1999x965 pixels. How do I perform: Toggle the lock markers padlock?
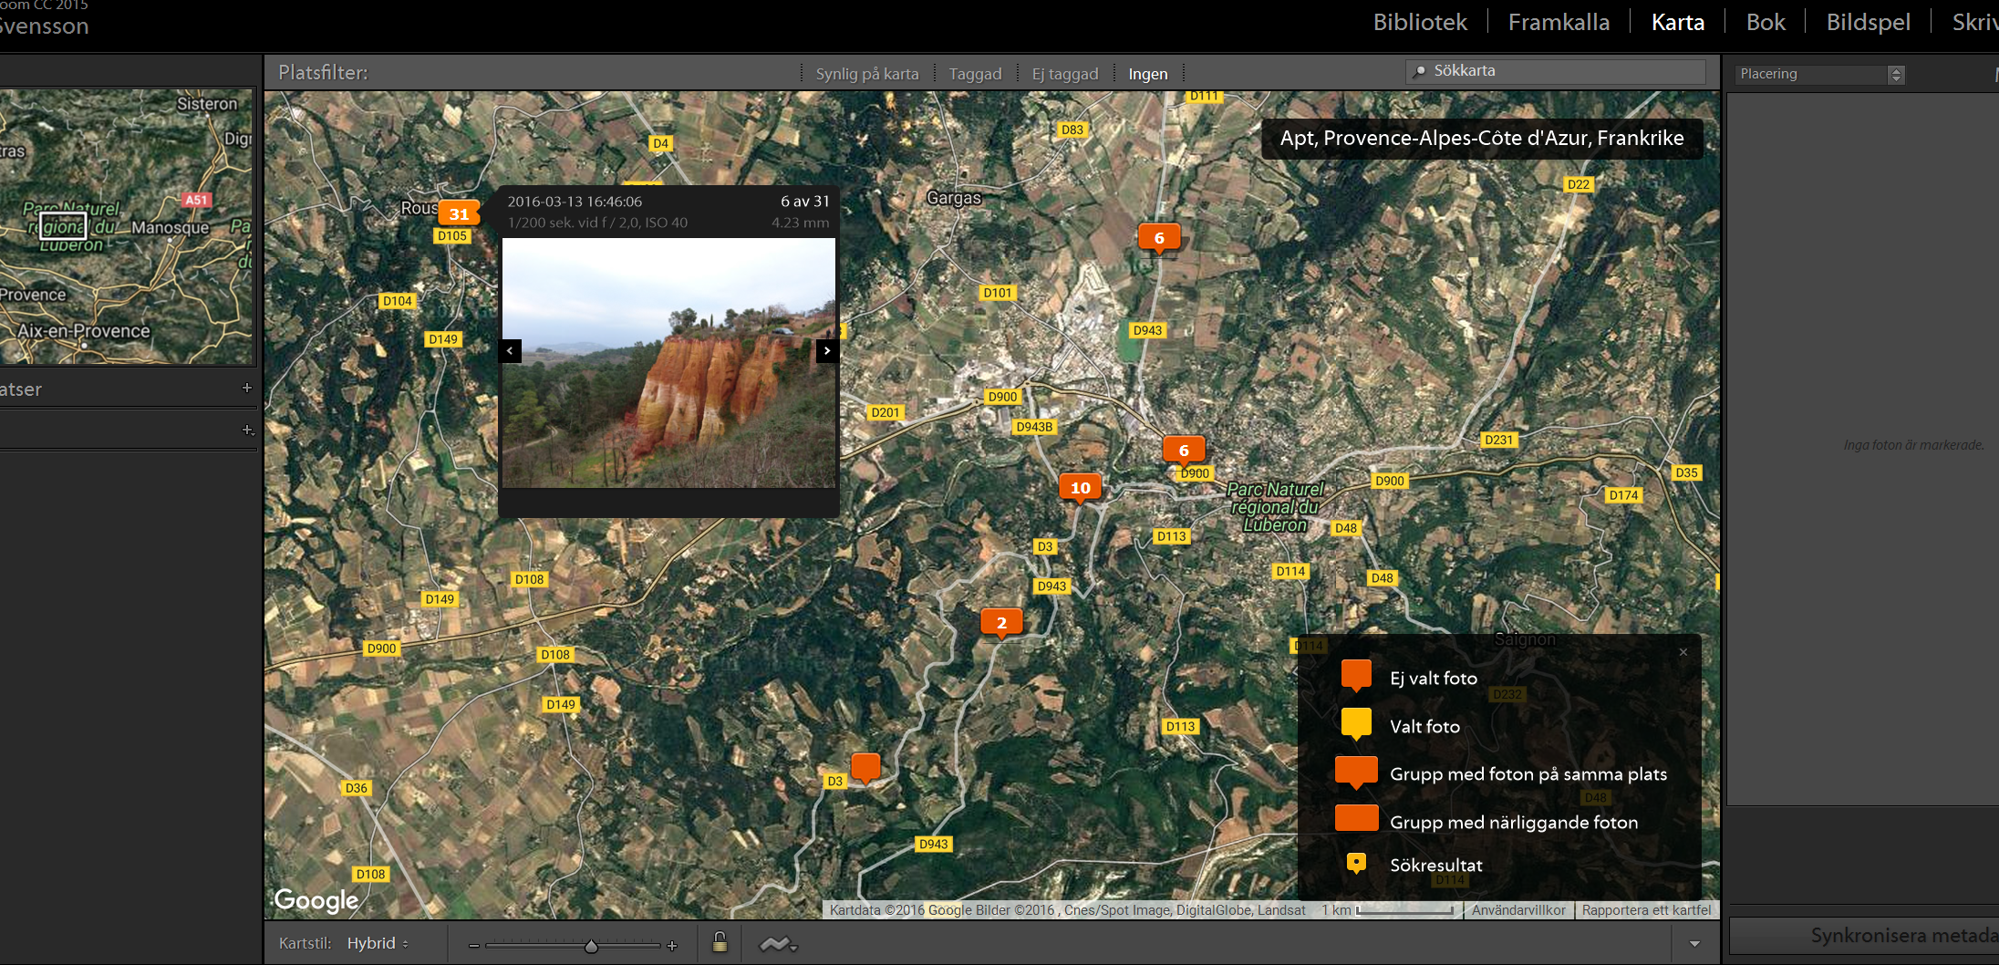coord(720,942)
